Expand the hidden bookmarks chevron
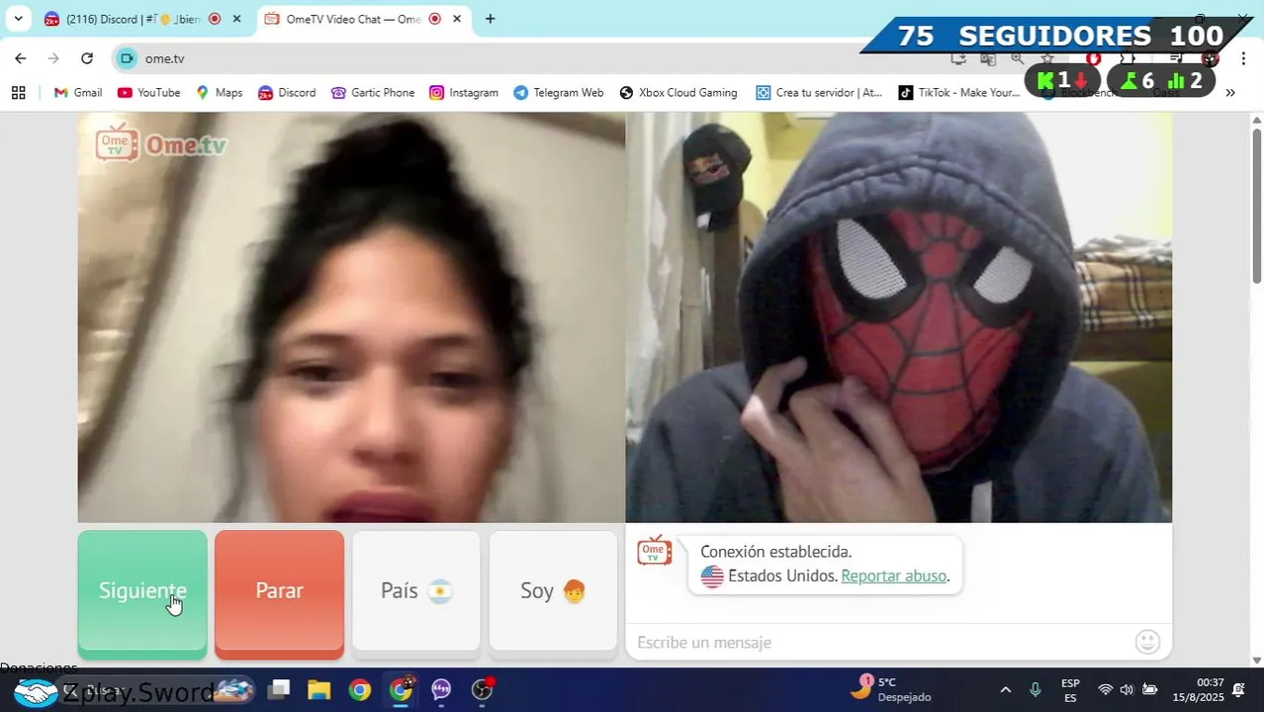Viewport: 1264px width, 712px height. pos(1230,92)
